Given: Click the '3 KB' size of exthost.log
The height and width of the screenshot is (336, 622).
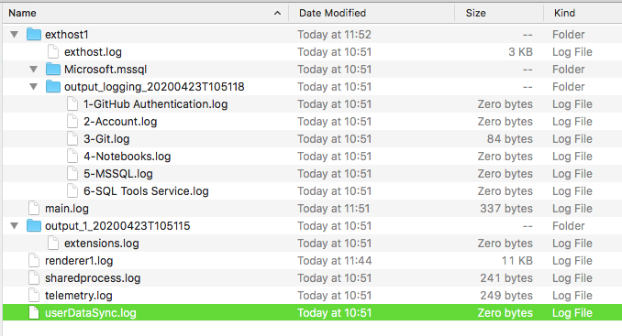Looking at the screenshot, I should coord(520,52).
